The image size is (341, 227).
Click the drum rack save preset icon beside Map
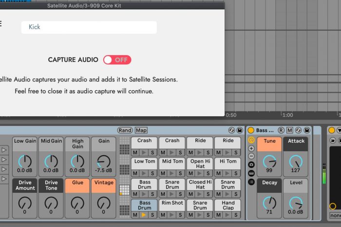(x=240, y=130)
